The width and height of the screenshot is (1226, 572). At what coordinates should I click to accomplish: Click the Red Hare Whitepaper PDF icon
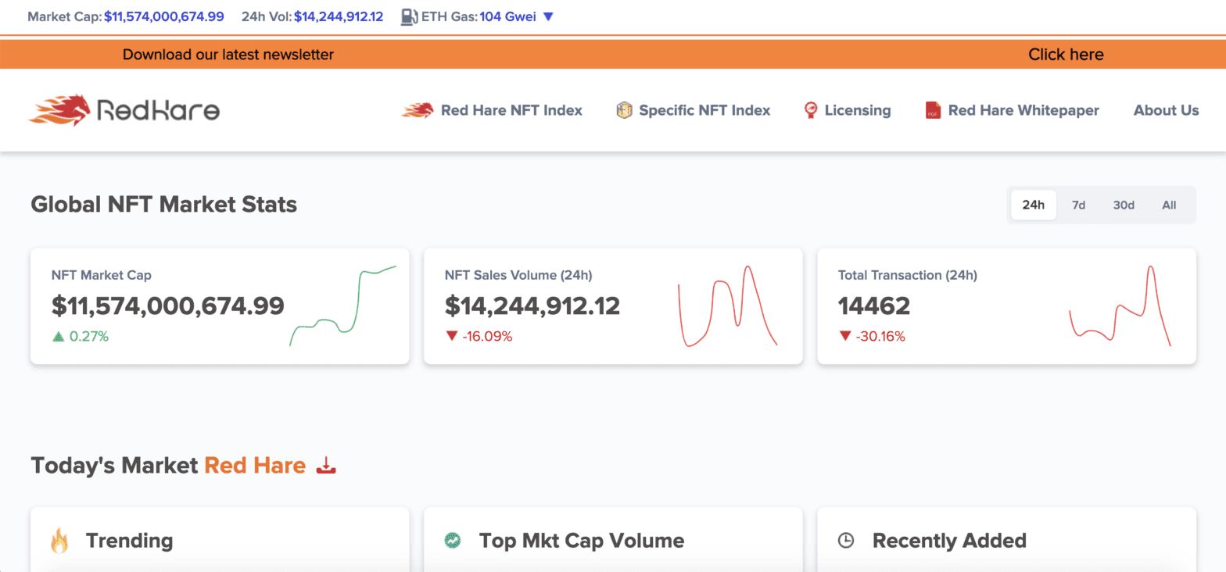point(933,110)
